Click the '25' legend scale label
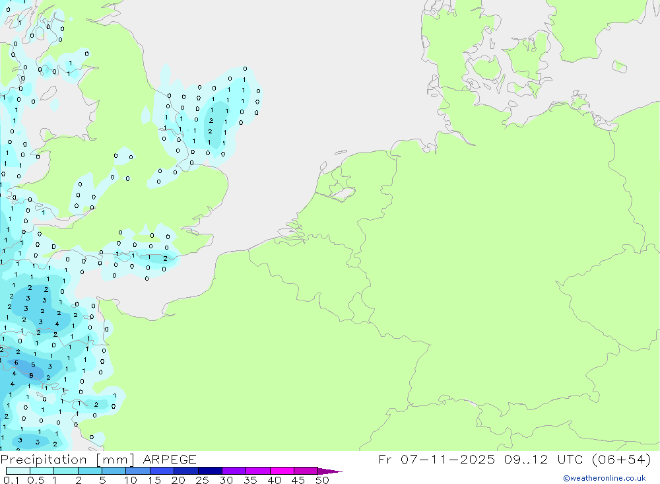This screenshot has width=660, height=484. 203,480
